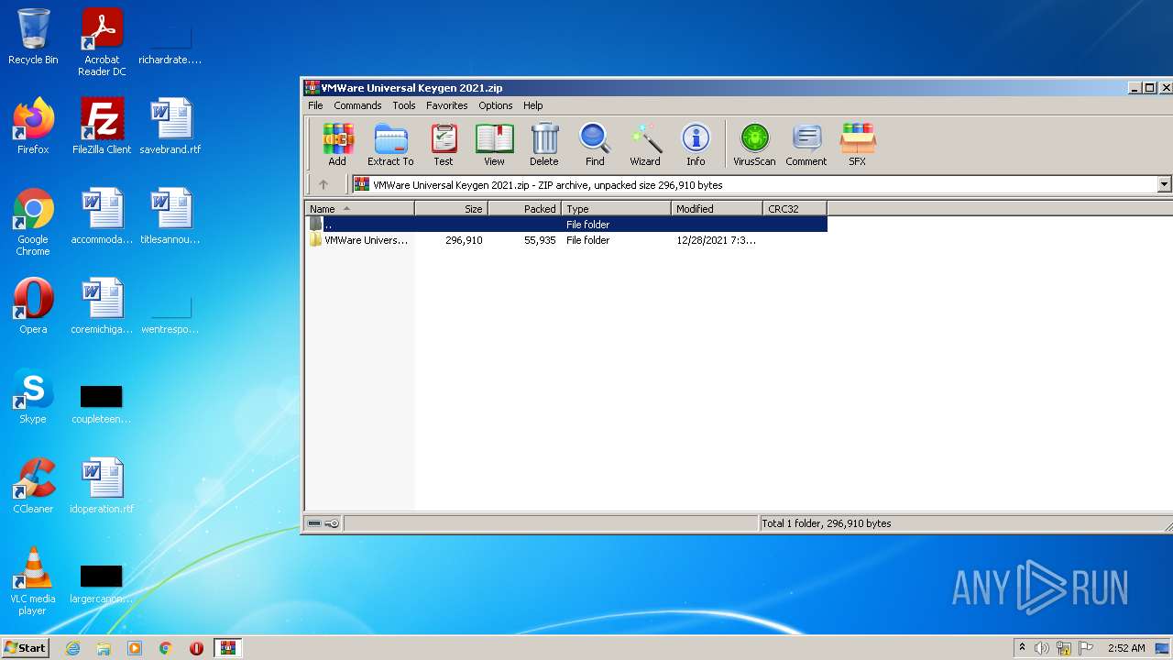Image resolution: width=1173 pixels, height=660 pixels.
Task: Click the Test archive icon
Action: (444, 145)
